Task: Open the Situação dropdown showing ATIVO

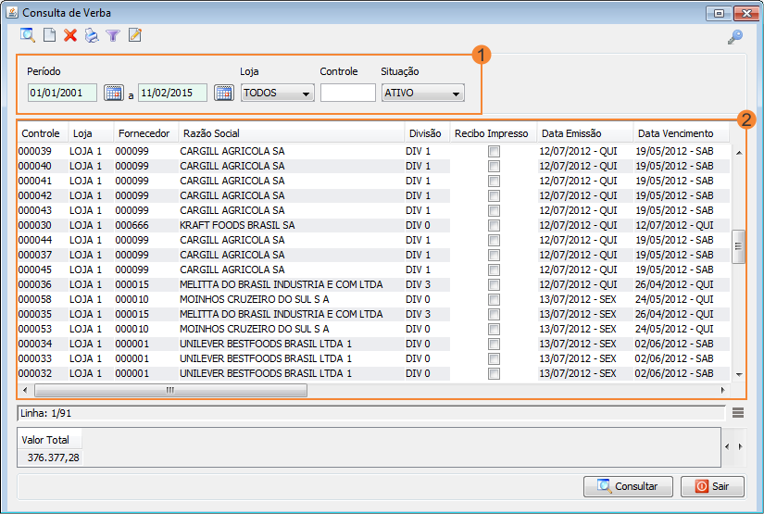Action: 422,93
